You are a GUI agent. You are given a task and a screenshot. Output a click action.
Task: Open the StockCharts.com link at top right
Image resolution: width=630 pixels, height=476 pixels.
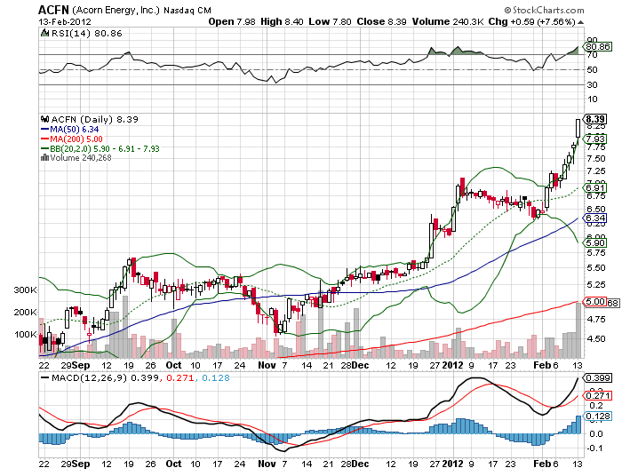[x=548, y=10]
